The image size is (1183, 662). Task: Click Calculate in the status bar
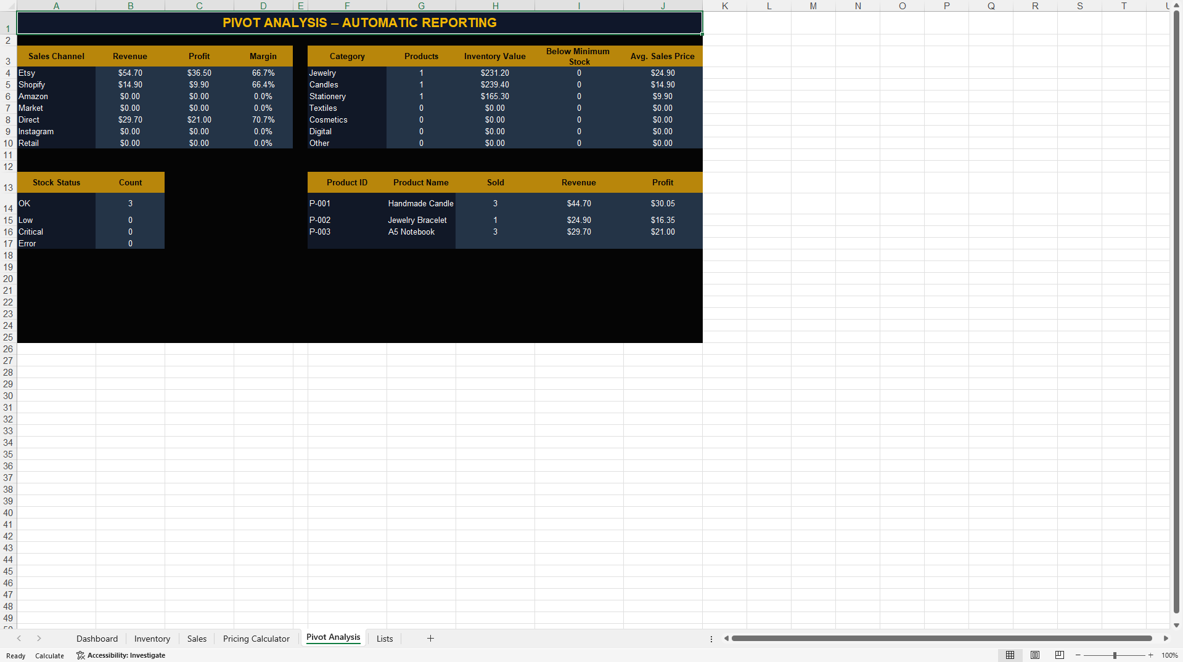click(x=49, y=656)
